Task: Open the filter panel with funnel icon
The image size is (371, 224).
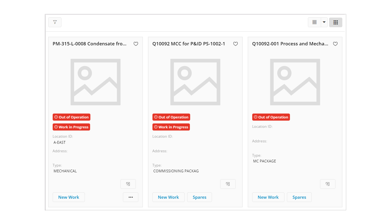Action: coord(55,22)
